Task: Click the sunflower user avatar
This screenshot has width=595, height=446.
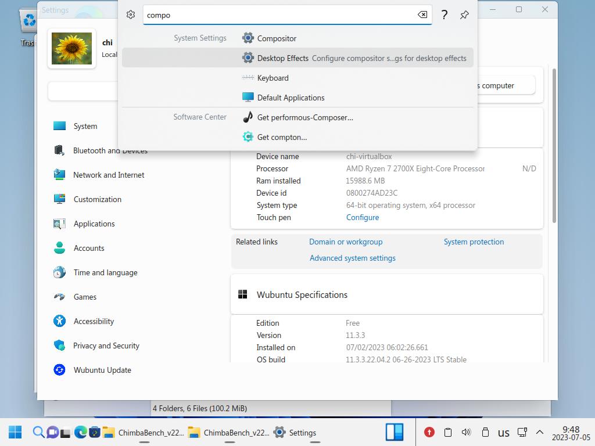Action: click(x=71, y=49)
